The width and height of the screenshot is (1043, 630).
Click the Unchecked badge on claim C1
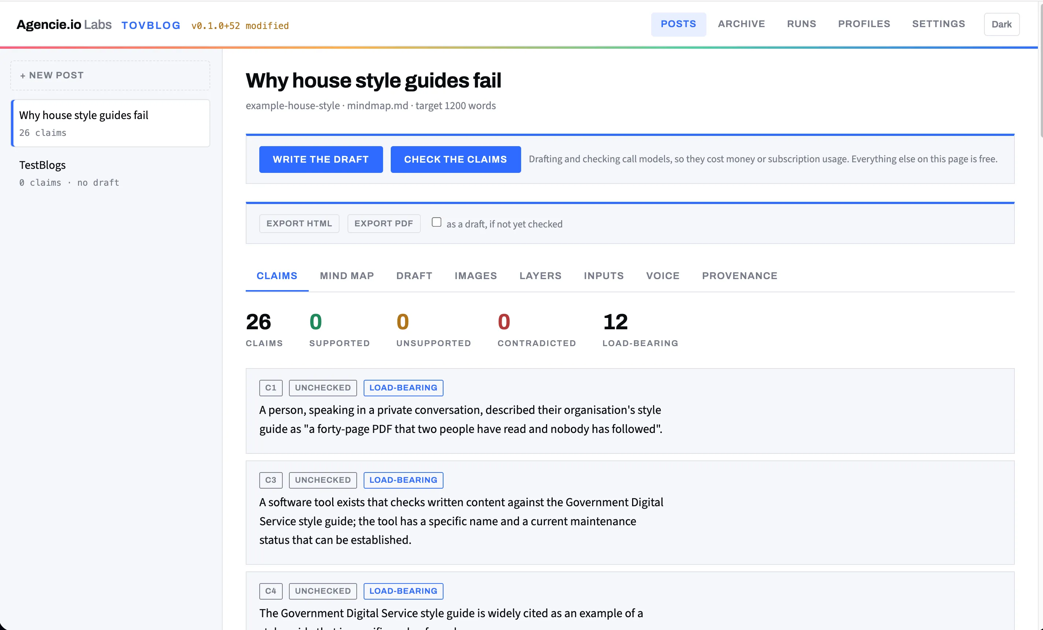click(x=323, y=388)
